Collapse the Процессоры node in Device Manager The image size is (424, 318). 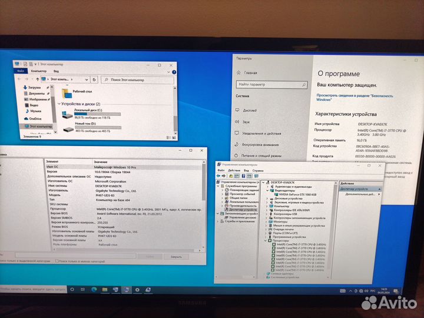(x=266, y=240)
